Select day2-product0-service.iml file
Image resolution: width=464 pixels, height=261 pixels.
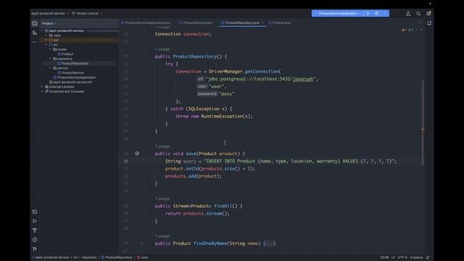(x=70, y=82)
